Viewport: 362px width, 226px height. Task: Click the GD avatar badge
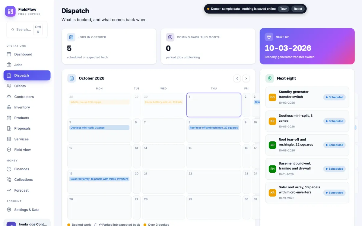pyautogui.click(x=272, y=97)
